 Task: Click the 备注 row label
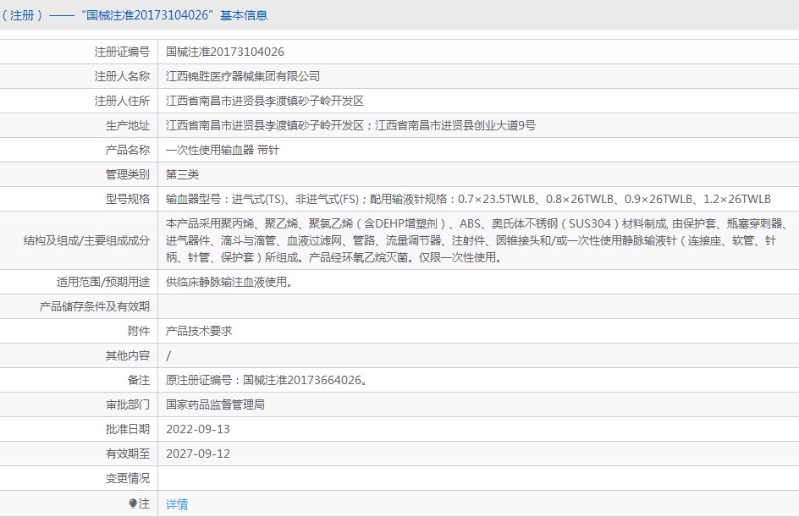[139, 380]
